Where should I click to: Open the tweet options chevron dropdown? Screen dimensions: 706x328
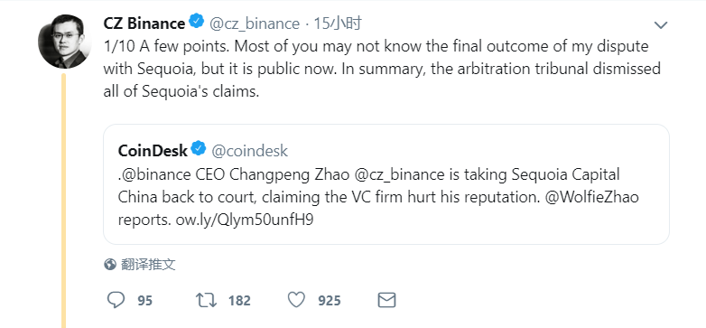(x=661, y=25)
